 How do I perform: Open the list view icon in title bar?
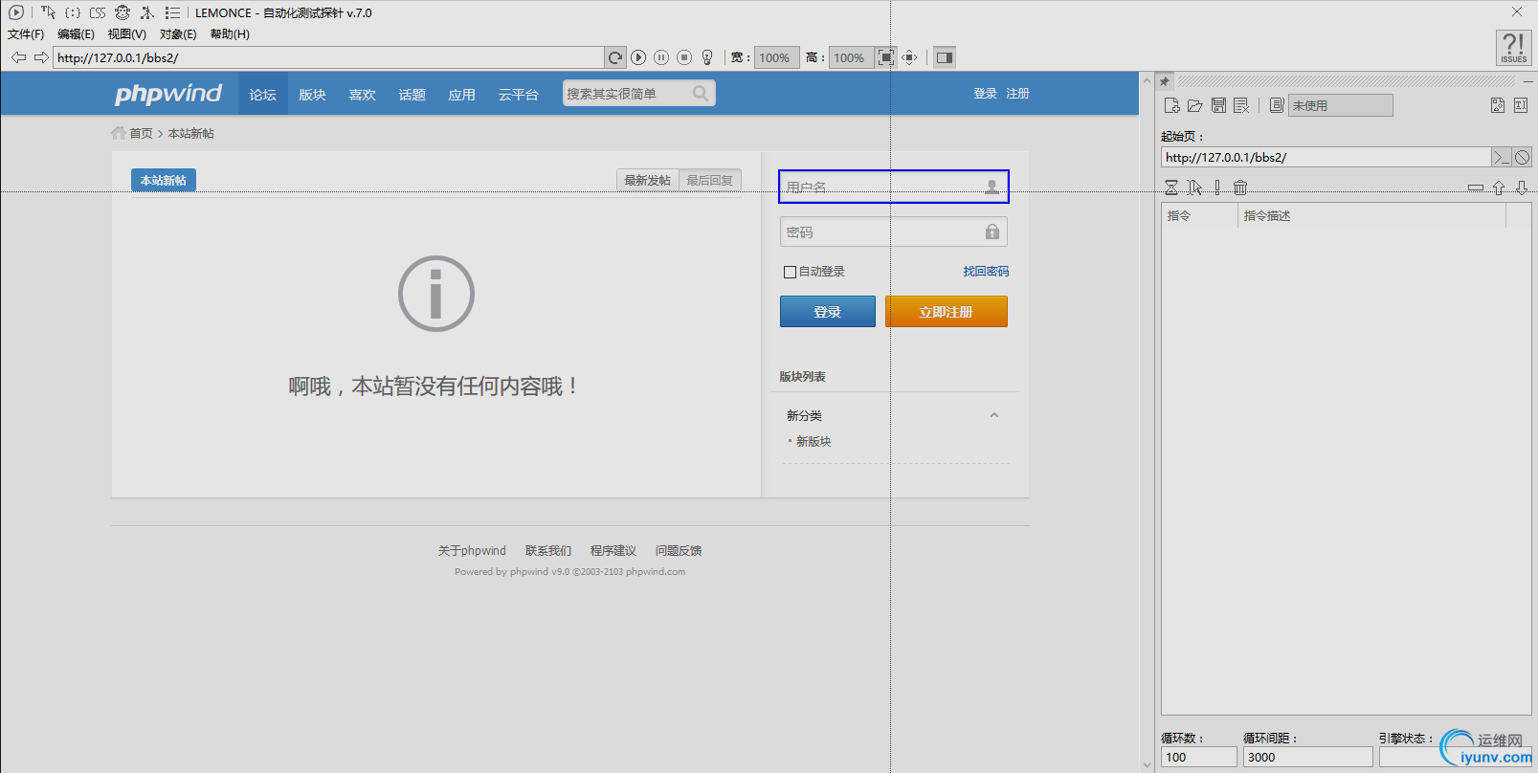pos(172,12)
